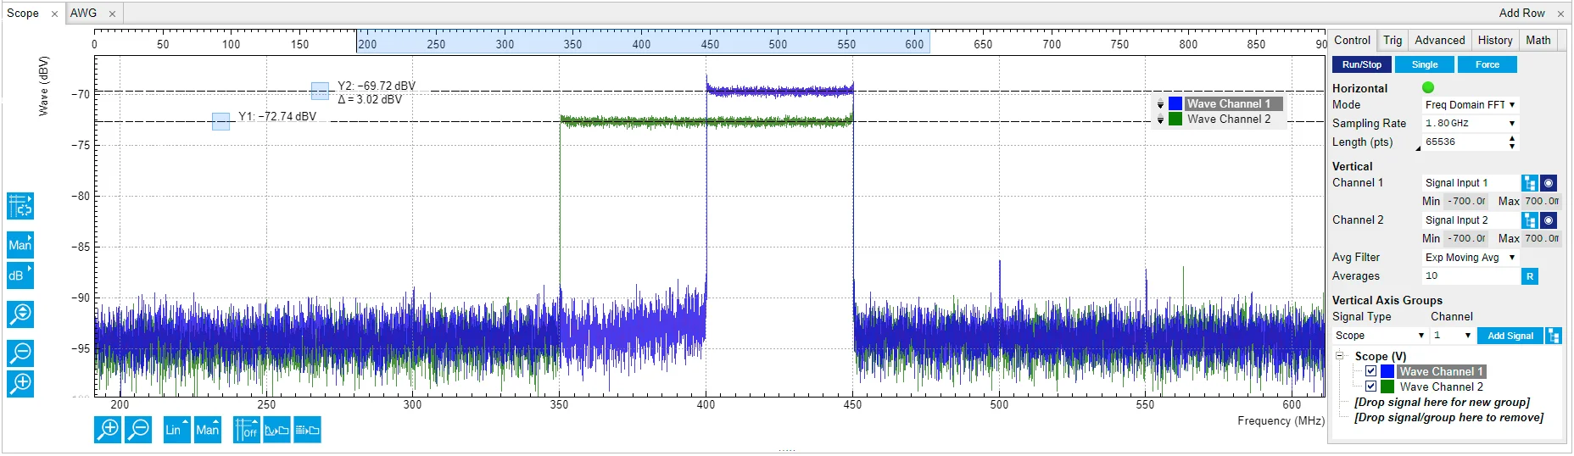Open Signal Type Scope dropdown
1574x456 pixels.
[1380, 336]
